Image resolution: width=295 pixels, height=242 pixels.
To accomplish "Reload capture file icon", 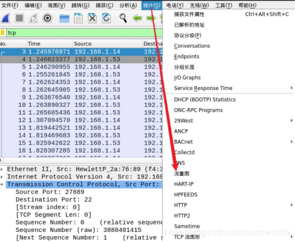I will coord(106,18).
